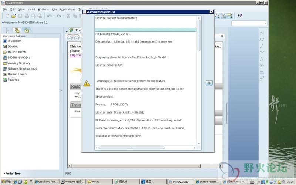296x185 pixels.
Task: Click the purple http:// link in browser
Action: pos(75,55)
